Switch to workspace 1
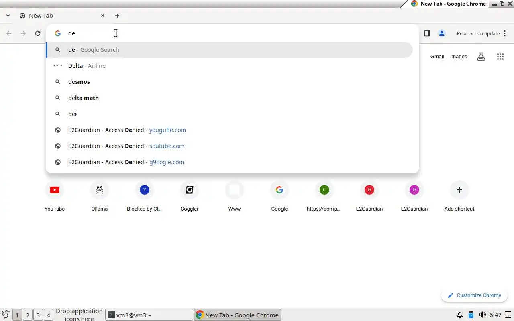Image resolution: width=514 pixels, height=321 pixels. (17, 315)
